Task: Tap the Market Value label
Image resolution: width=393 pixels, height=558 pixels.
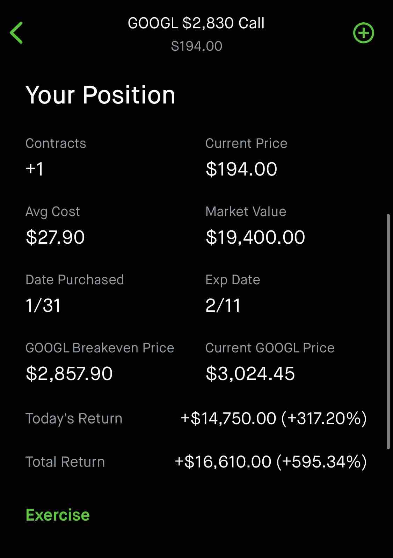Action: click(246, 212)
